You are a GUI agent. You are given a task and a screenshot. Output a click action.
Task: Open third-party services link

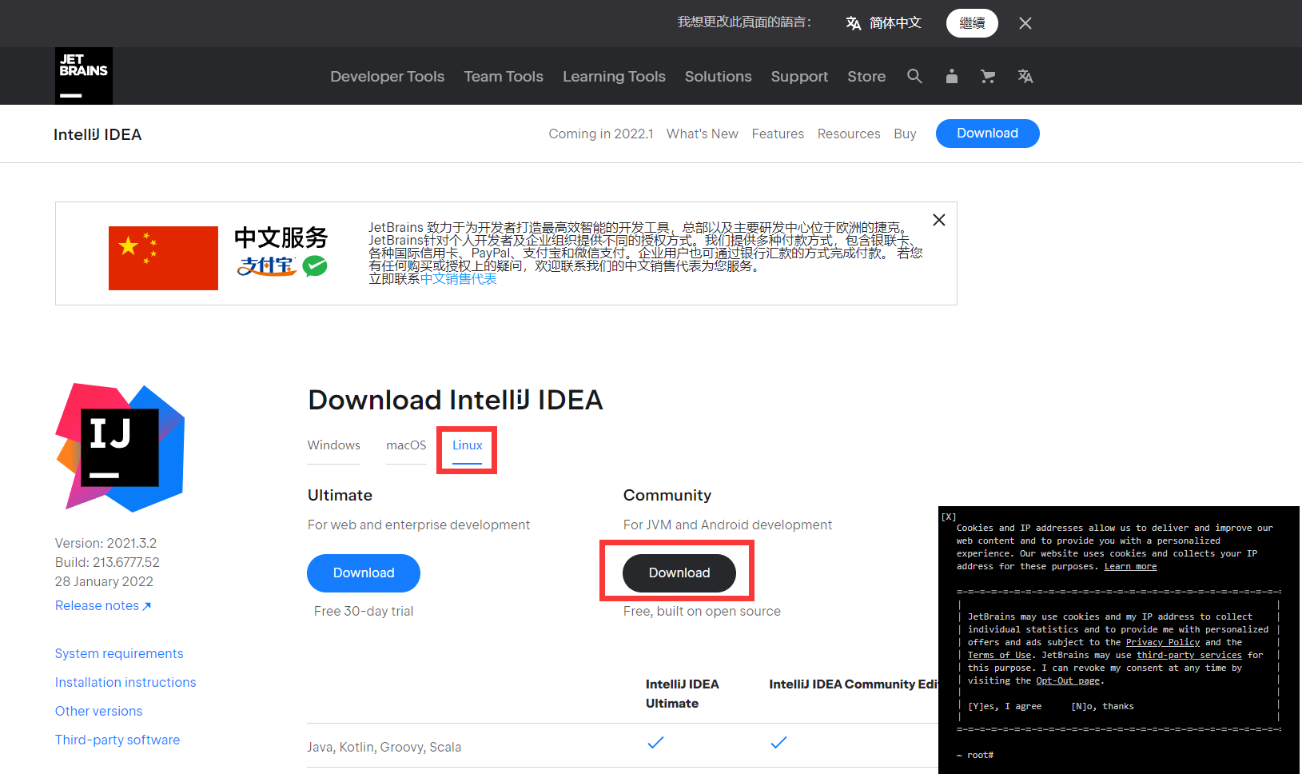pyautogui.click(x=1189, y=655)
